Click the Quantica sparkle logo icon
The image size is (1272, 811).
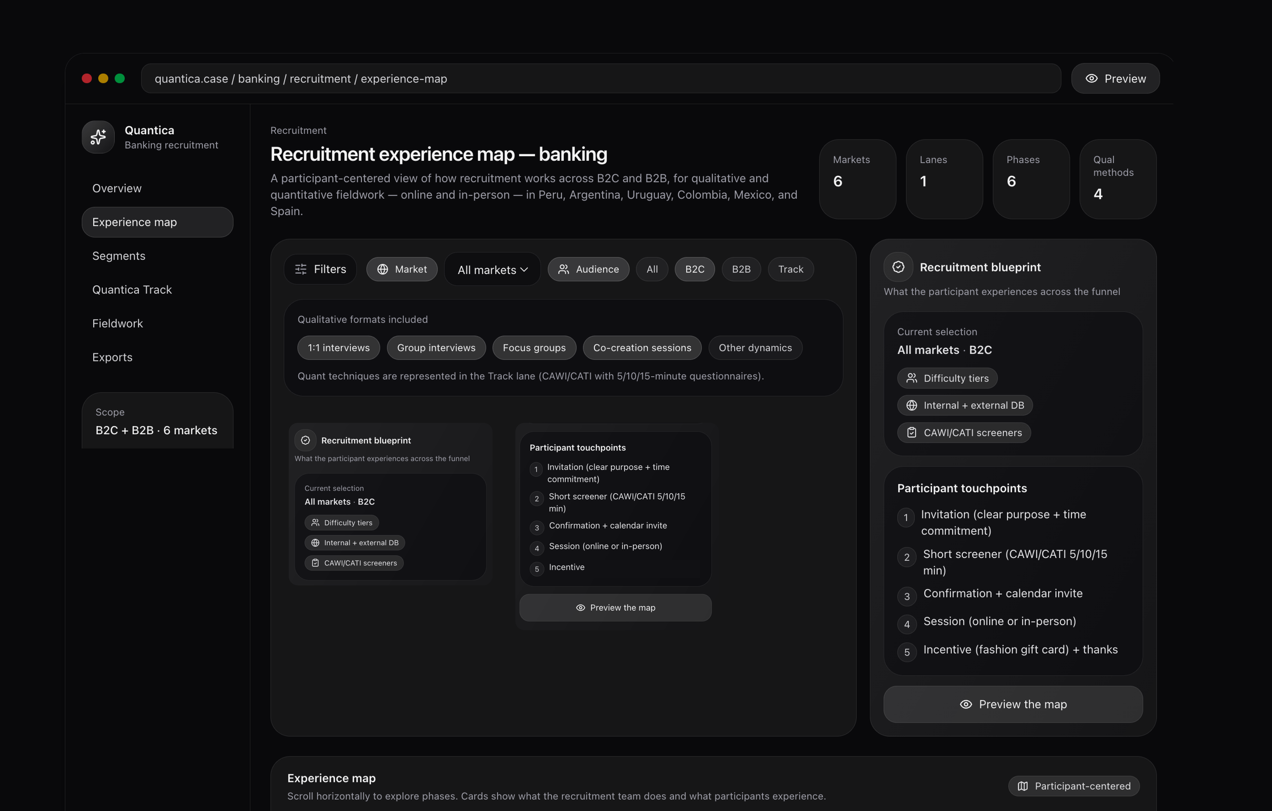[98, 137]
